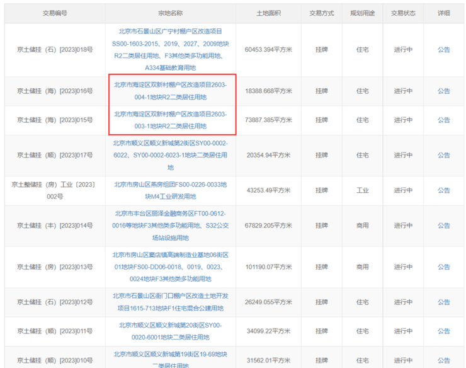View 公告 for the 工业 [2023]002号 row
Screen dimensions: 466x368
pos(444,190)
